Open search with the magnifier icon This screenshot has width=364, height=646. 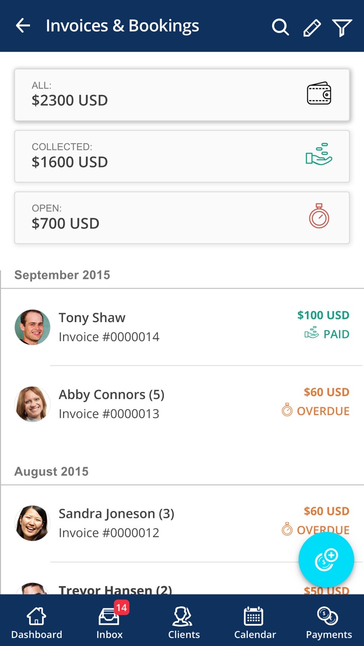point(281,27)
